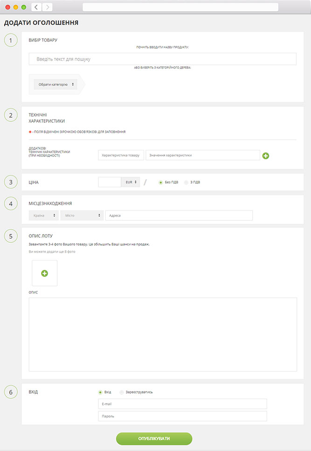Image resolution: width=311 pixels, height=451 pixels.
Task: Click into the E-mail field
Action: pos(182,404)
